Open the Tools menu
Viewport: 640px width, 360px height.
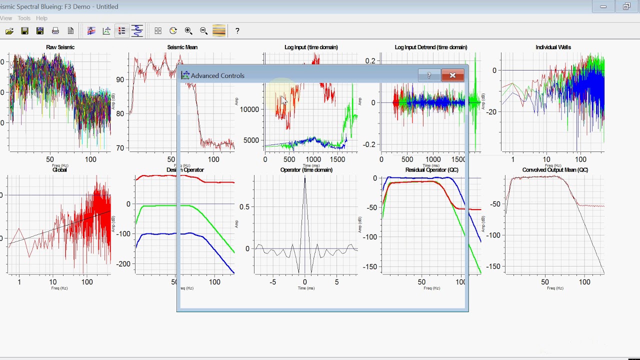point(24,18)
